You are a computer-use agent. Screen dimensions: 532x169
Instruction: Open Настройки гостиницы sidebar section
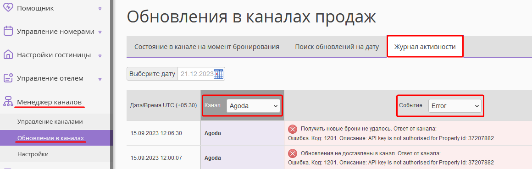(x=54, y=55)
